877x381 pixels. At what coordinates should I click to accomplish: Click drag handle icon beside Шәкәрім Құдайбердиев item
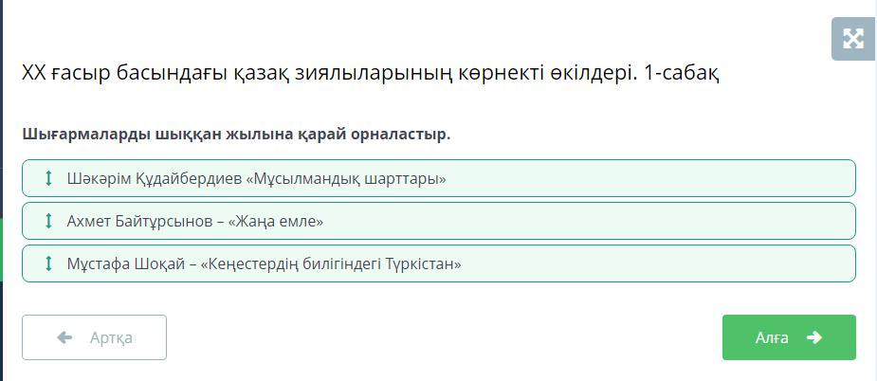(48, 178)
